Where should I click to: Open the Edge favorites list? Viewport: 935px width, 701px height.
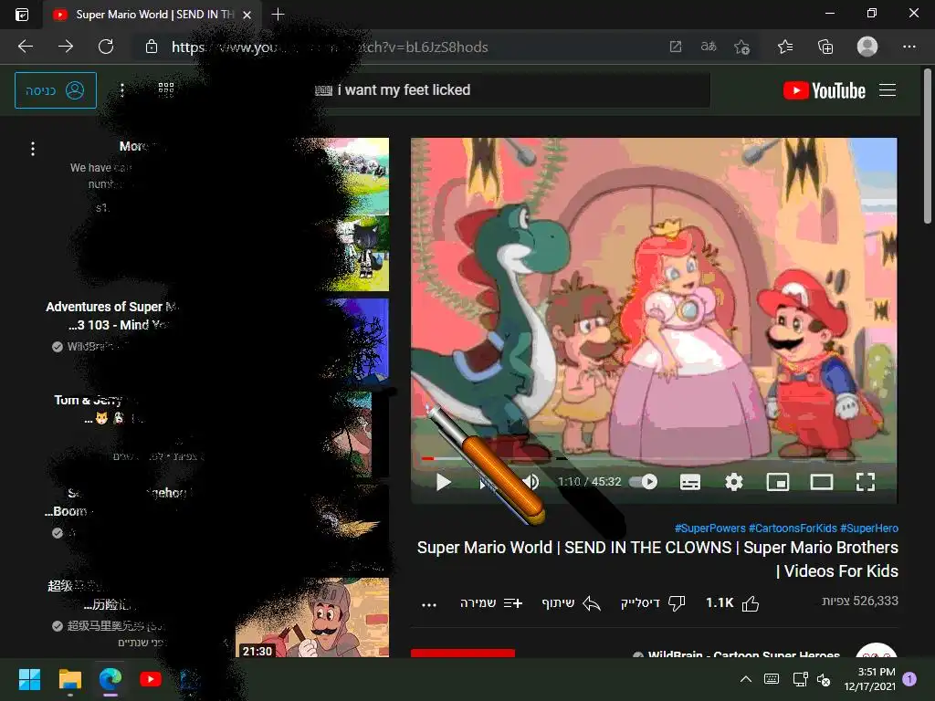click(x=785, y=47)
